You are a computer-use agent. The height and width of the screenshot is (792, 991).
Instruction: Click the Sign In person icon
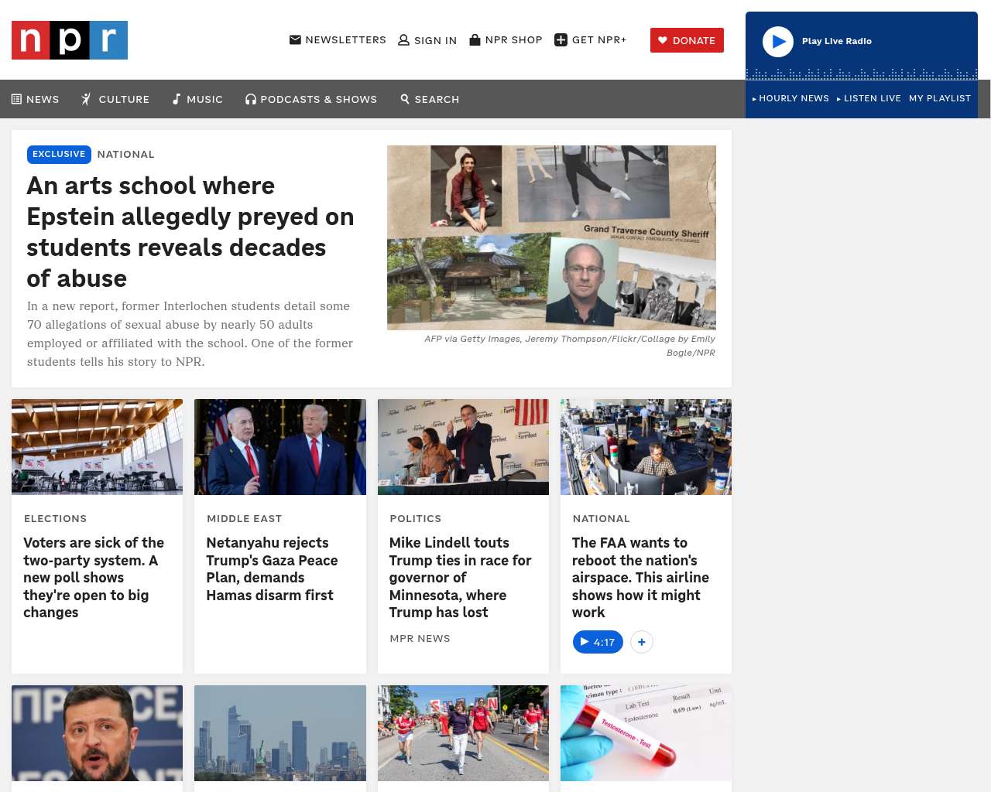tap(403, 40)
